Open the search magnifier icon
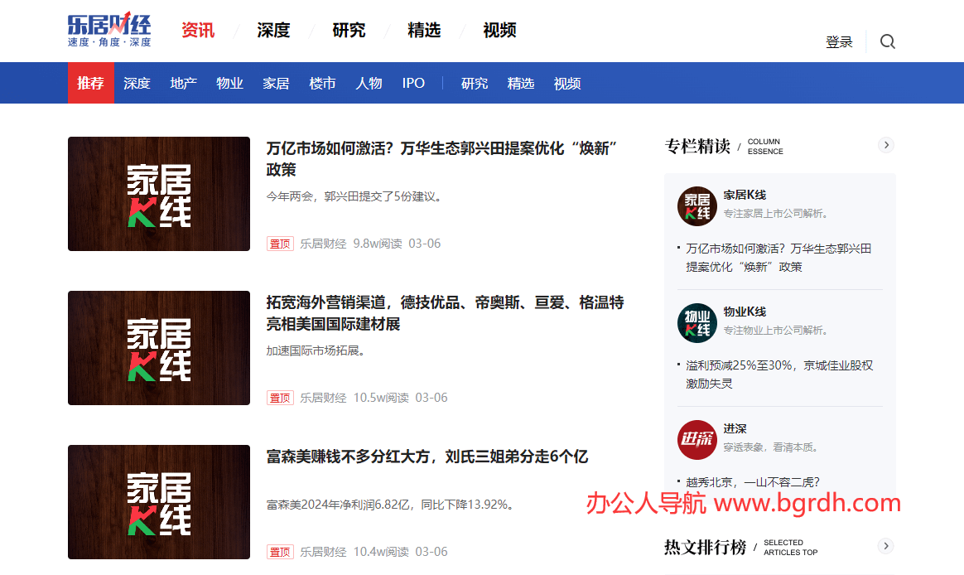964x575 pixels. click(x=887, y=41)
